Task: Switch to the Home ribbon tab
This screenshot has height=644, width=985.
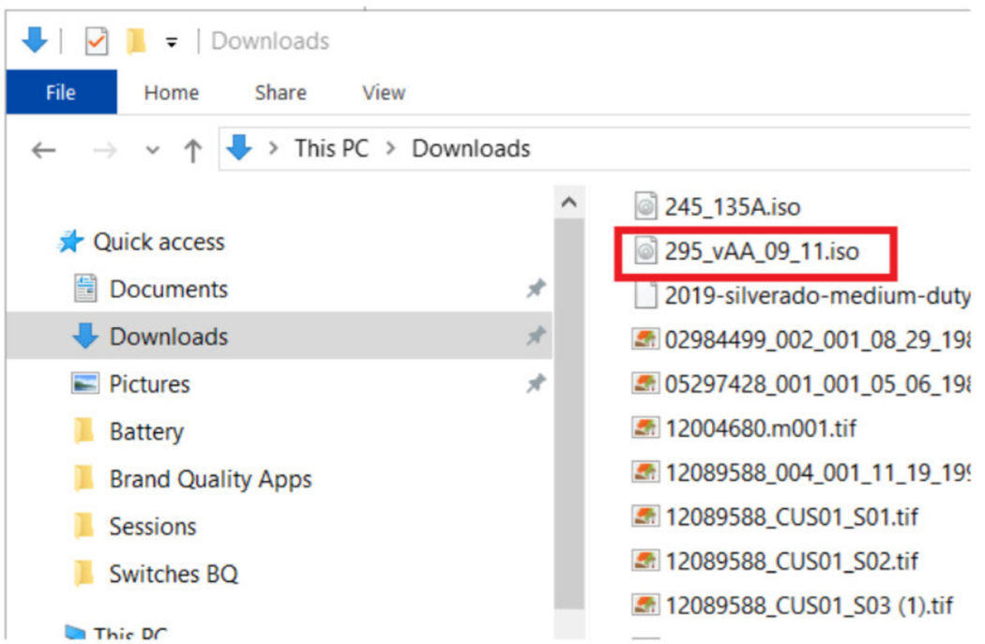Action: click(x=172, y=93)
